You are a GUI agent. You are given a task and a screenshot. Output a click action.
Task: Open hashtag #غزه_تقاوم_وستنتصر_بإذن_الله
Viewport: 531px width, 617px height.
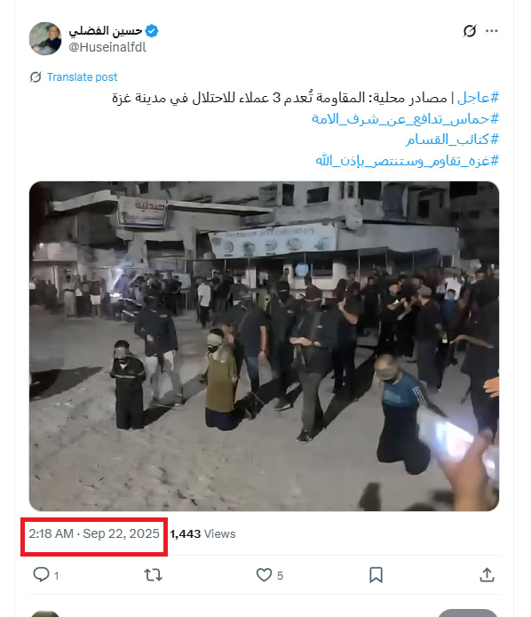(408, 161)
